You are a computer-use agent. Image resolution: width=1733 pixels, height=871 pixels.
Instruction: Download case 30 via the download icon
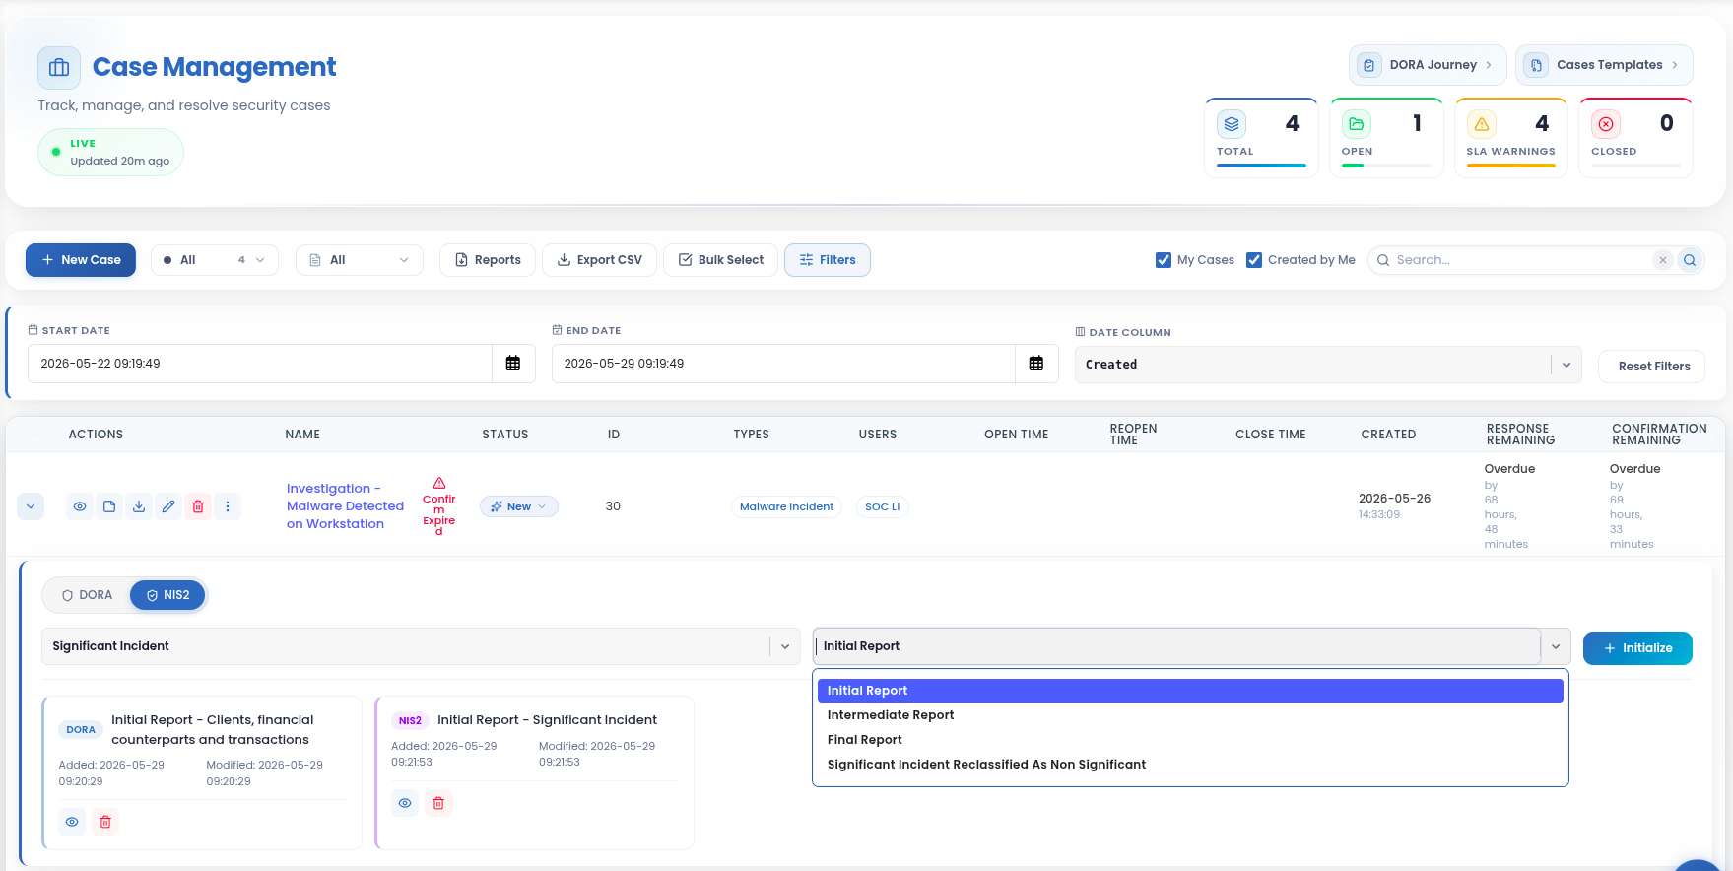click(x=139, y=506)
